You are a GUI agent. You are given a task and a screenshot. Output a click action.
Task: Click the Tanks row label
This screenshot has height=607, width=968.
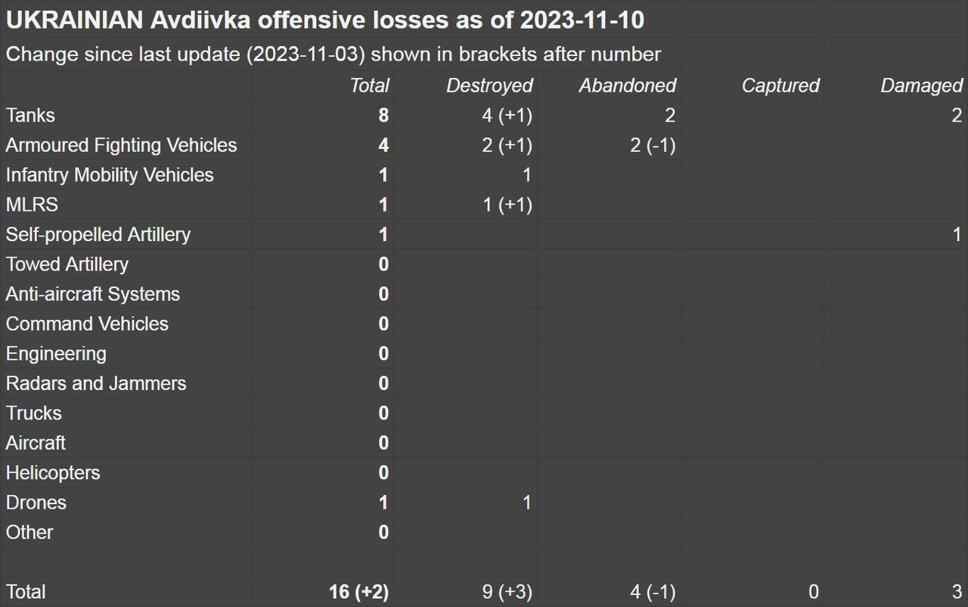(x=30, y=115)
